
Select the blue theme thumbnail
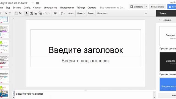(x=168, y=84)
